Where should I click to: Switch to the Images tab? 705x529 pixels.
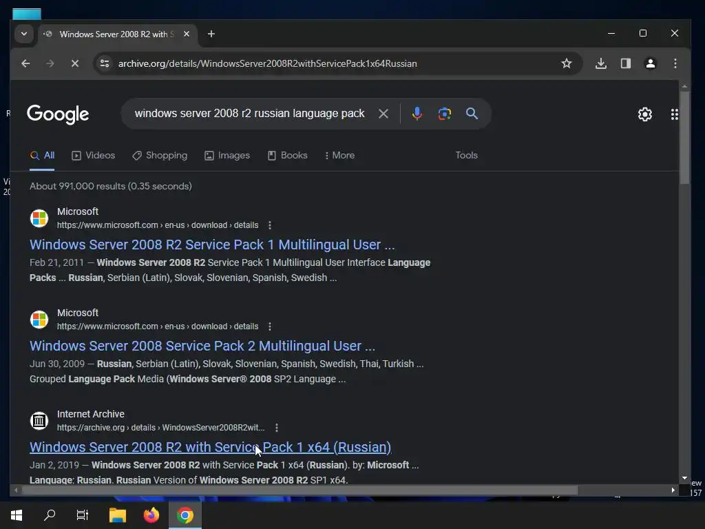point(227,156)
